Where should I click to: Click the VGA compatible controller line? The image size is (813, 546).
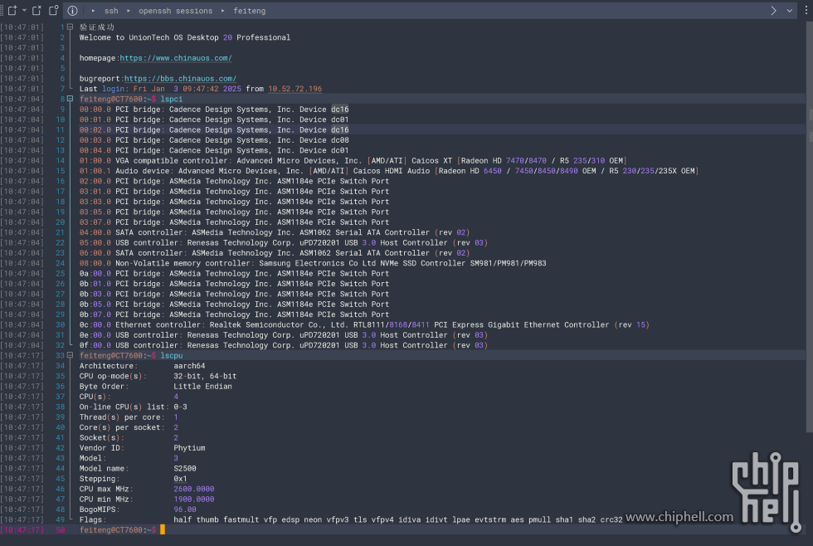(353, 161)
